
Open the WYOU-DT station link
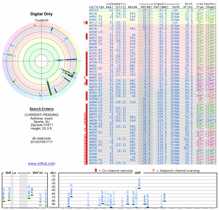click(96, 74)
